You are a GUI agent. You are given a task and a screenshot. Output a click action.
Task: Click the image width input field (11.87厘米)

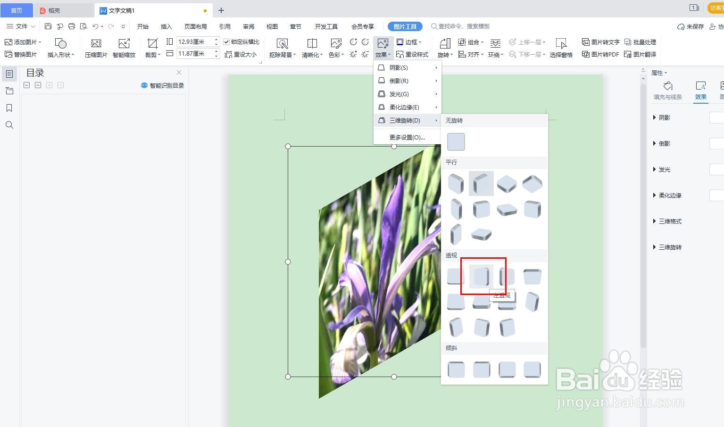pyautogui.click(x=194, y=54)
